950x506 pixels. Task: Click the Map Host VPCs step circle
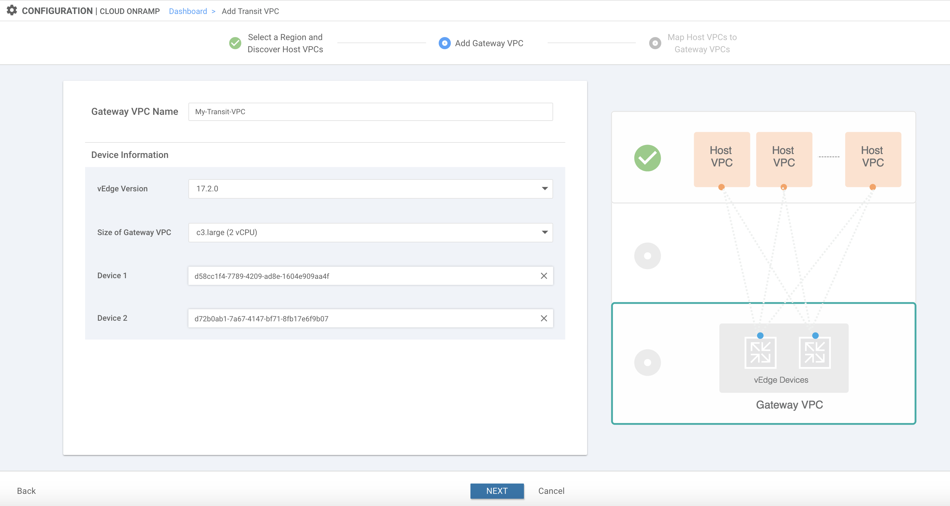[x=655, y=43]
